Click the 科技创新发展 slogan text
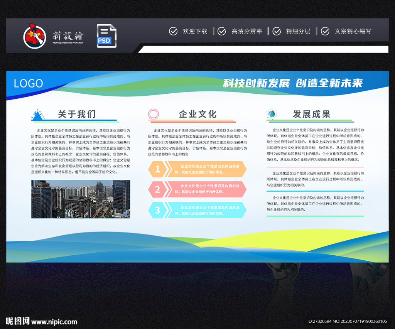 [x=257, y=83]
